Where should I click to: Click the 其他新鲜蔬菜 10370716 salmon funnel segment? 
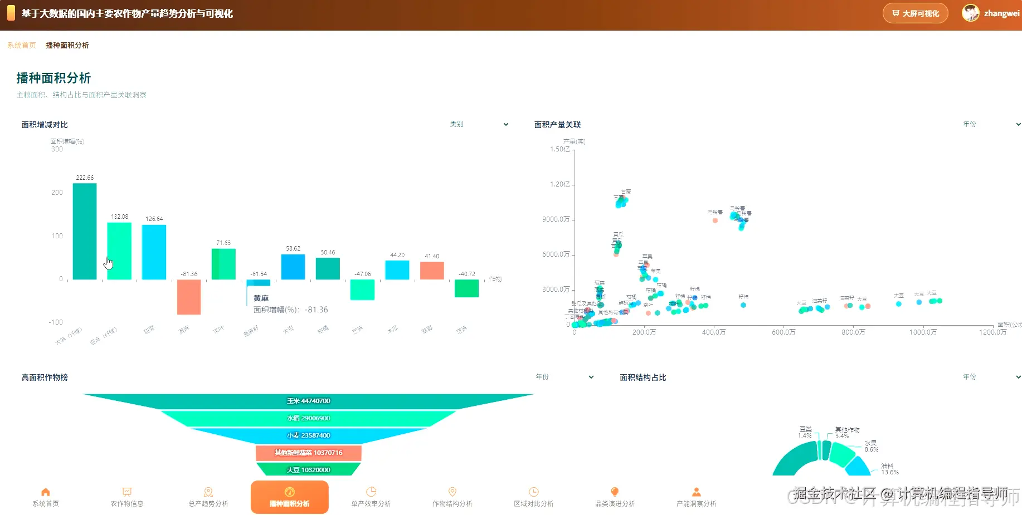308,453
